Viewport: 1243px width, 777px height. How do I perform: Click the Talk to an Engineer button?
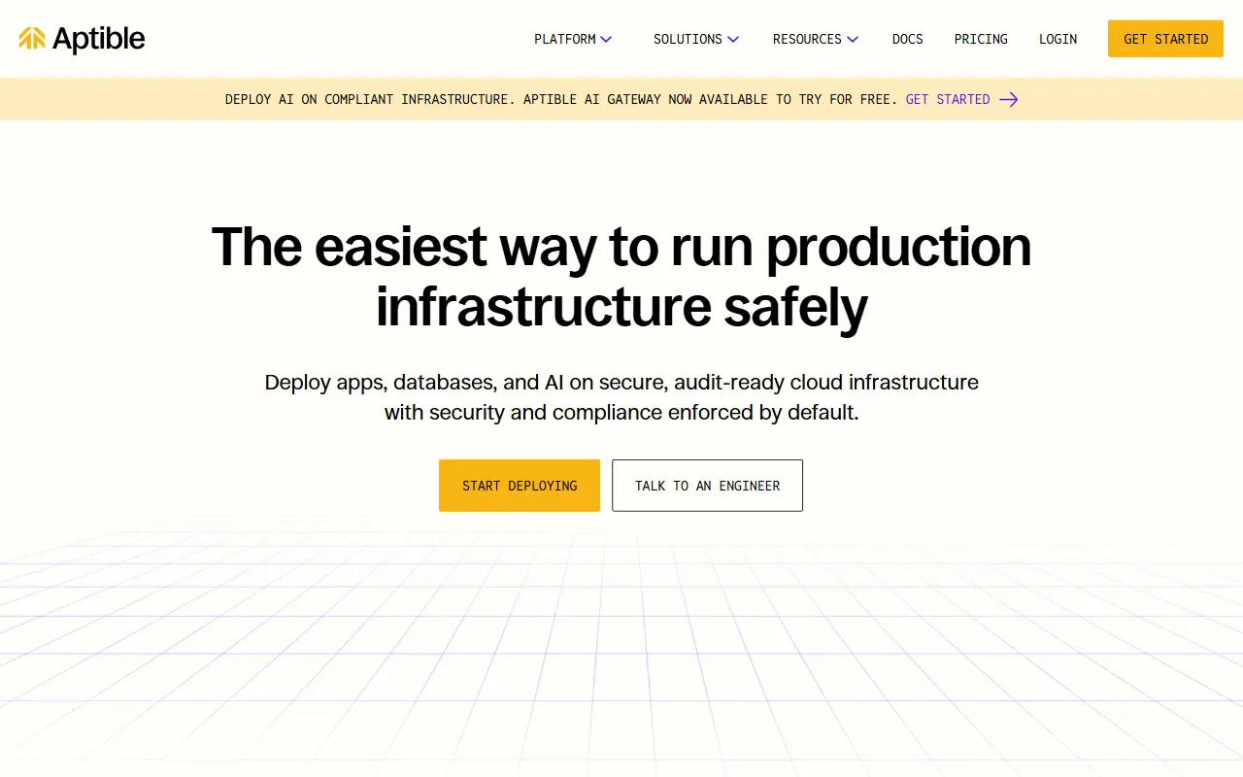click(x=707, y=486)
